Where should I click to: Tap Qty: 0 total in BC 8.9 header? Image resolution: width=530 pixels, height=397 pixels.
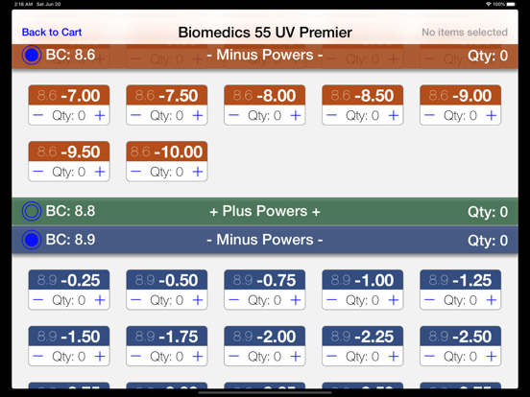(488, 241)
